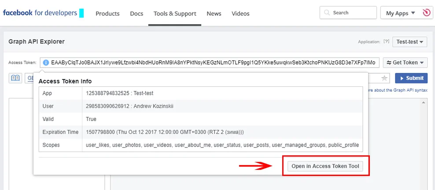
Task: Click the scrollbar up arrow in response panel
Action: (424, 102)
